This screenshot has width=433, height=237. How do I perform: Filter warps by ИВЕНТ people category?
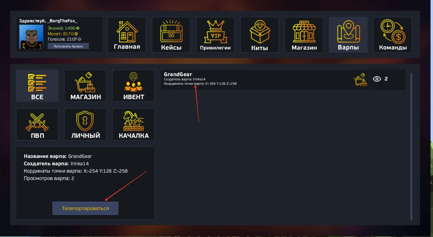pos(134,86)
